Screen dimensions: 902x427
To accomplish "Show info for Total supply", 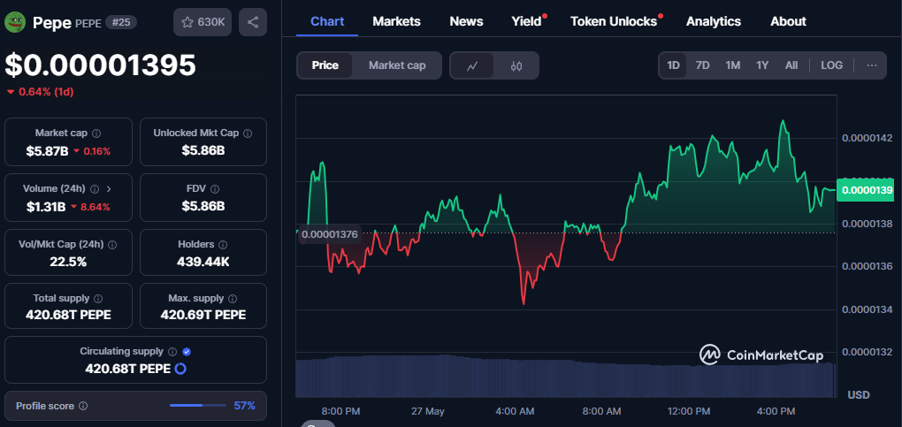I will tap(98, 299).
